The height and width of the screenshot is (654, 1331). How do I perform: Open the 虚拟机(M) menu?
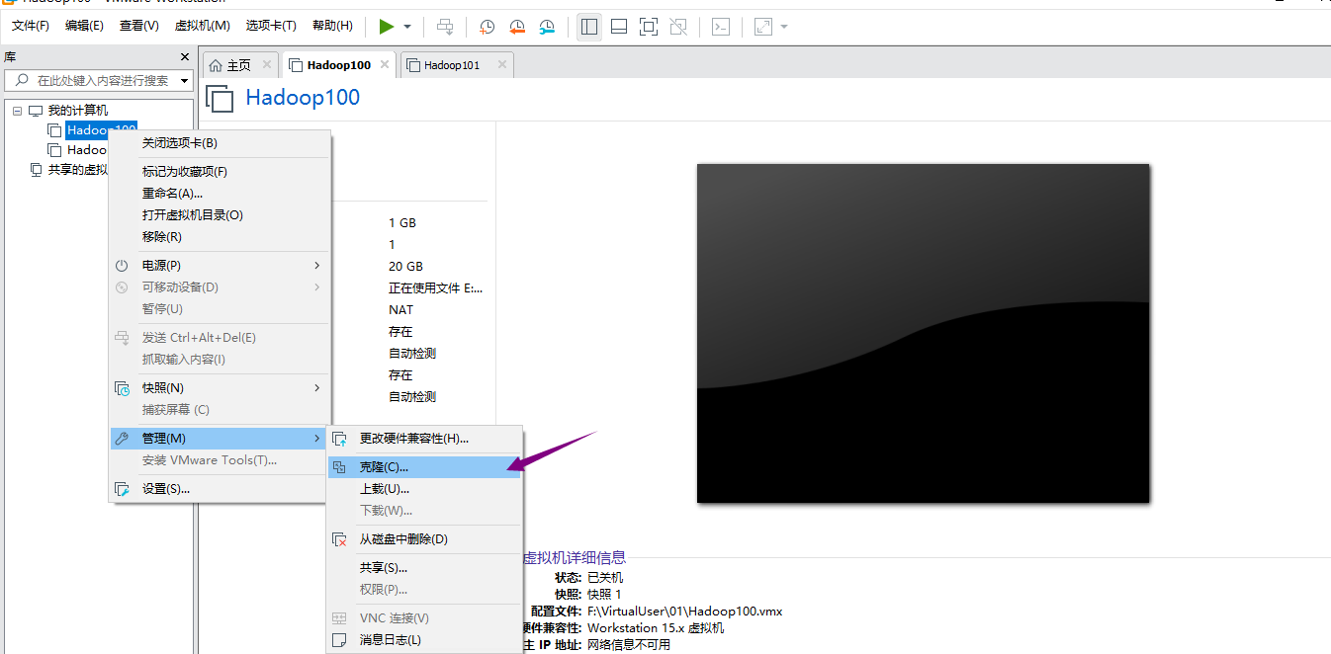pyautogui.click(x=202, y=26)
